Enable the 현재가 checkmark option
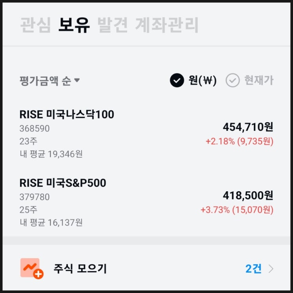 click(x=233, y=80)
